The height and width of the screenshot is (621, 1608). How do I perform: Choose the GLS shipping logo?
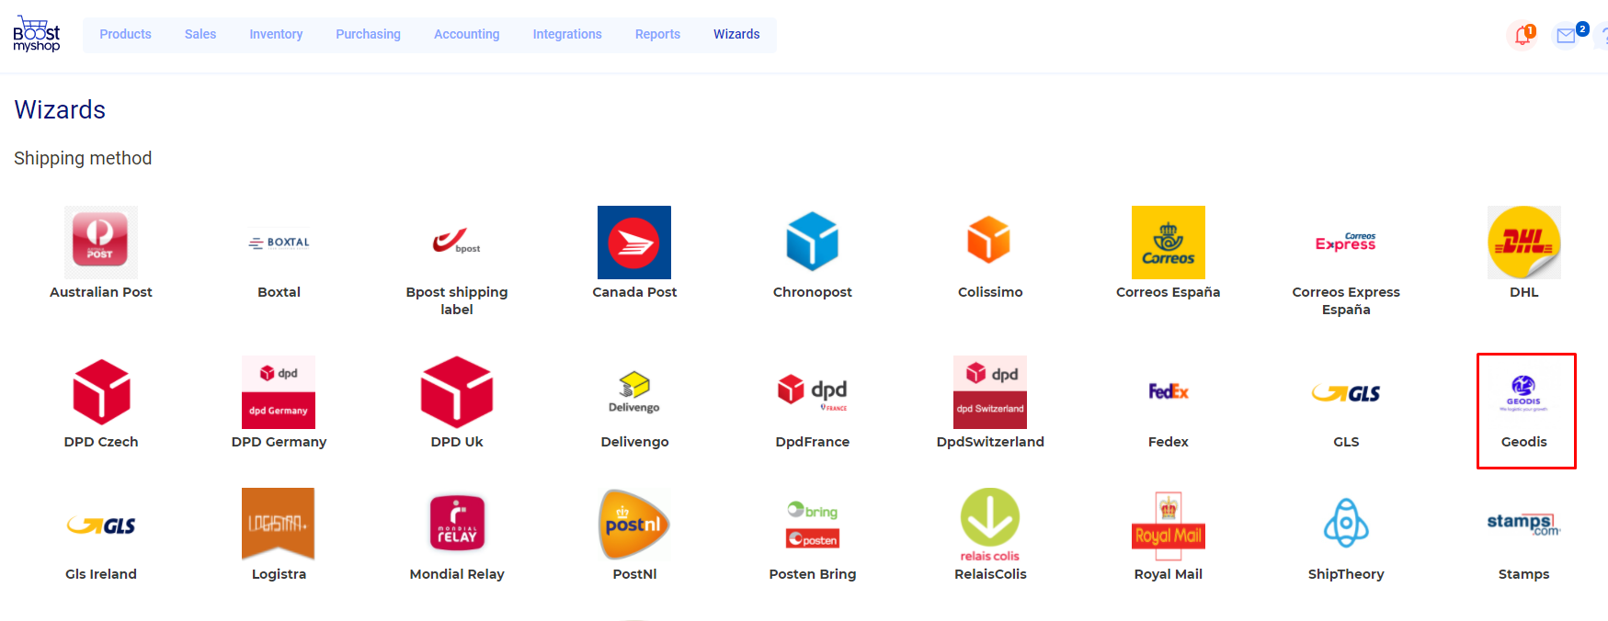1346,392
